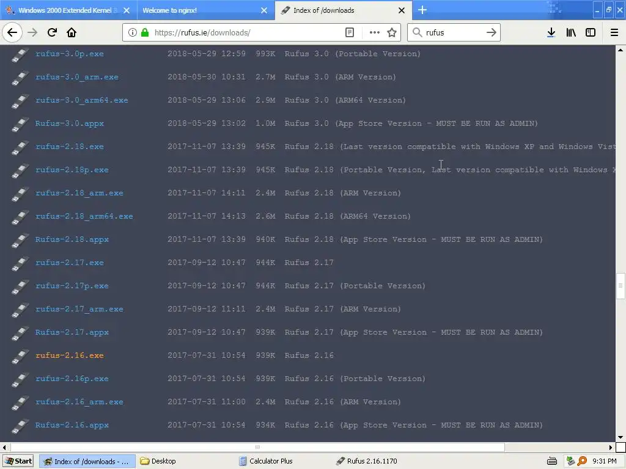Open the Rufus-2.17.appx link
Image resolution: width=626 pixels, height=469 pixels.
point(72,332)
